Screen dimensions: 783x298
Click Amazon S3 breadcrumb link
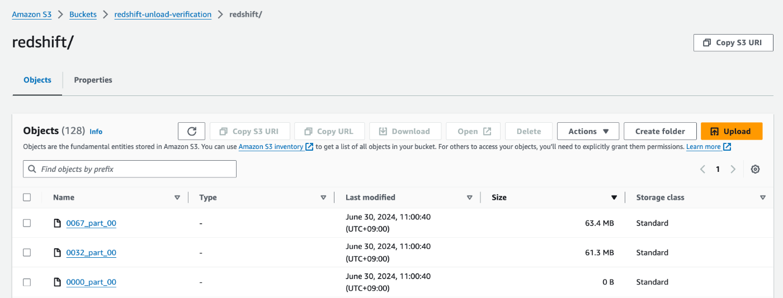coord(32,15)
